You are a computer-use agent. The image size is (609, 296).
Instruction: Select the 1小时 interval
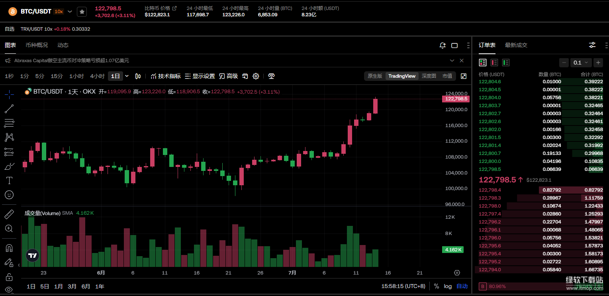click(76, 76)
